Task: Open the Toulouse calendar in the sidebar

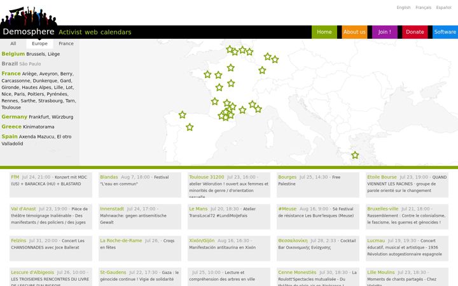Action: click(11, 107)
